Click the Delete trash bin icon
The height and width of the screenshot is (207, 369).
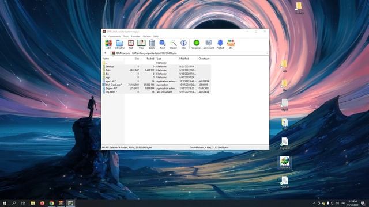coord(152,44)
